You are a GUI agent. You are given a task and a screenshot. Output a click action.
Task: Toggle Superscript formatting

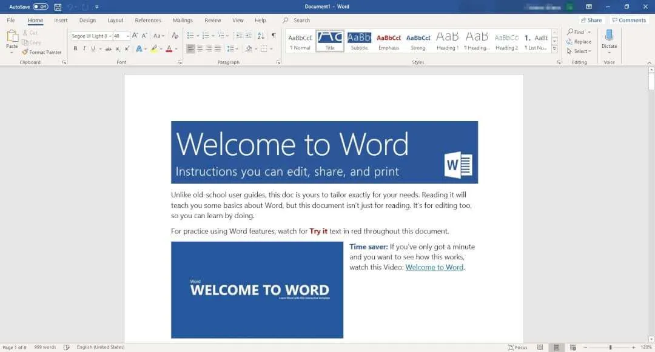point(127,49)
